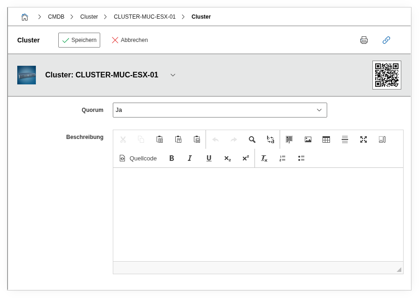The height and width of the screenshot is (298, 419).
Task: Toggle italic text formatting
Action: tap(190, 158)
